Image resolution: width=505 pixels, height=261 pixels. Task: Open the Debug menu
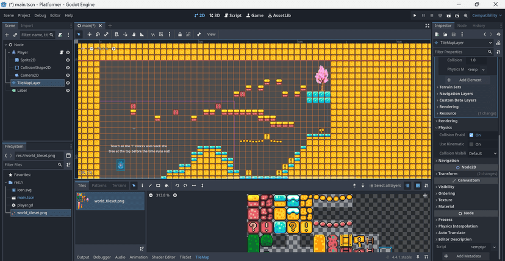coord(40,15)
